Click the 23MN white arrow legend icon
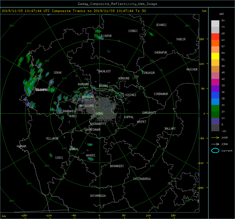The image size is (235, 219). (215, 144)
